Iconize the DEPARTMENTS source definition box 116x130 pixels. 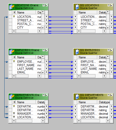[x=47, y=95]
